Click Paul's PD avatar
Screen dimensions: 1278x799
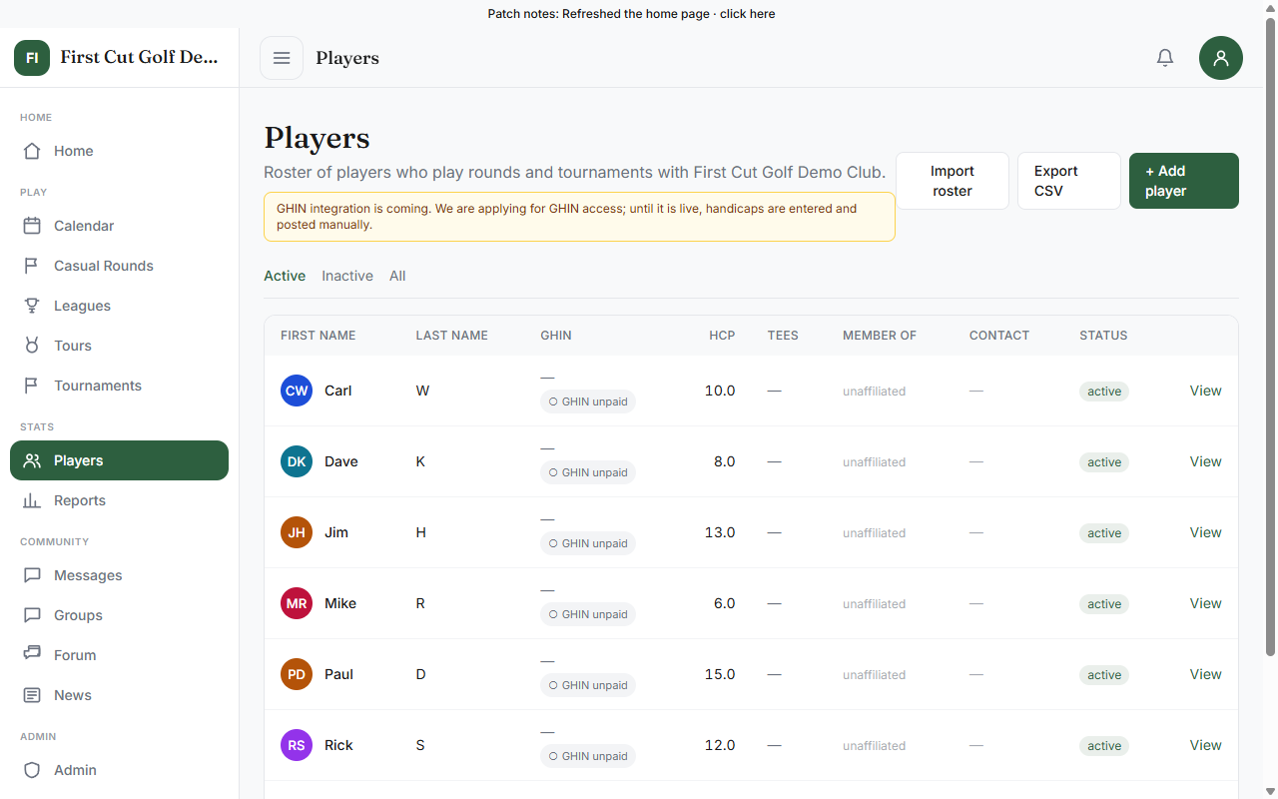(x=297, y=674)
